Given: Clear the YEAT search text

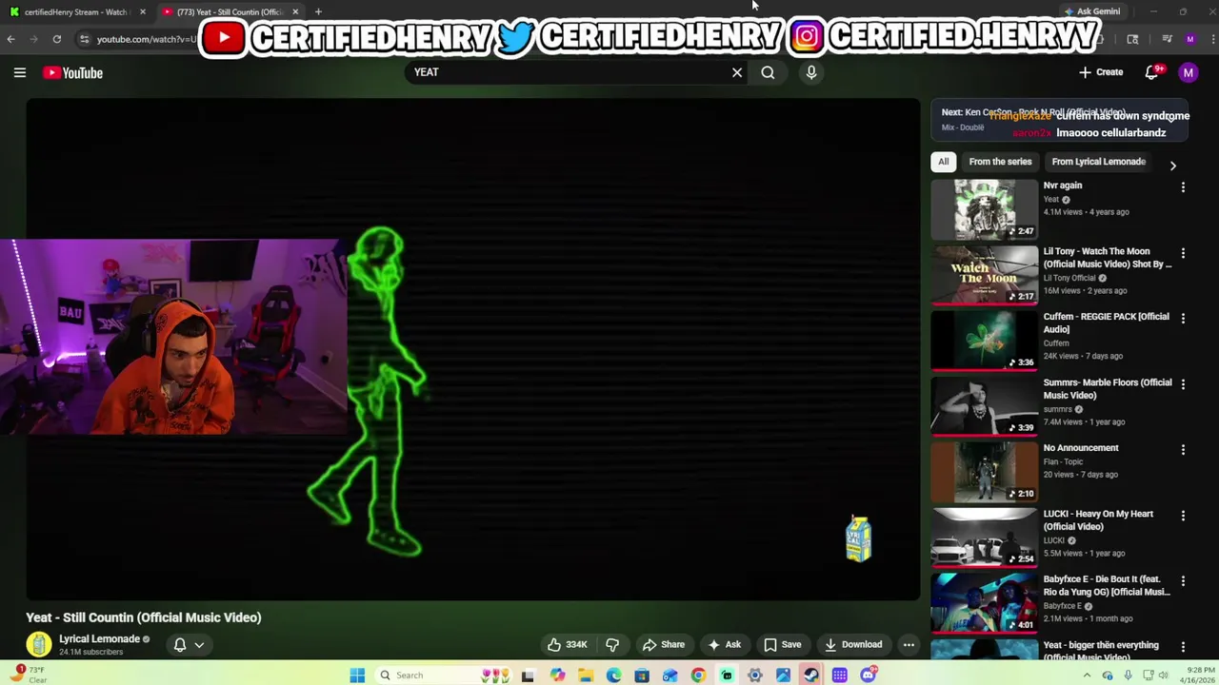Looking at the screenshot, I should pos(737,72).
